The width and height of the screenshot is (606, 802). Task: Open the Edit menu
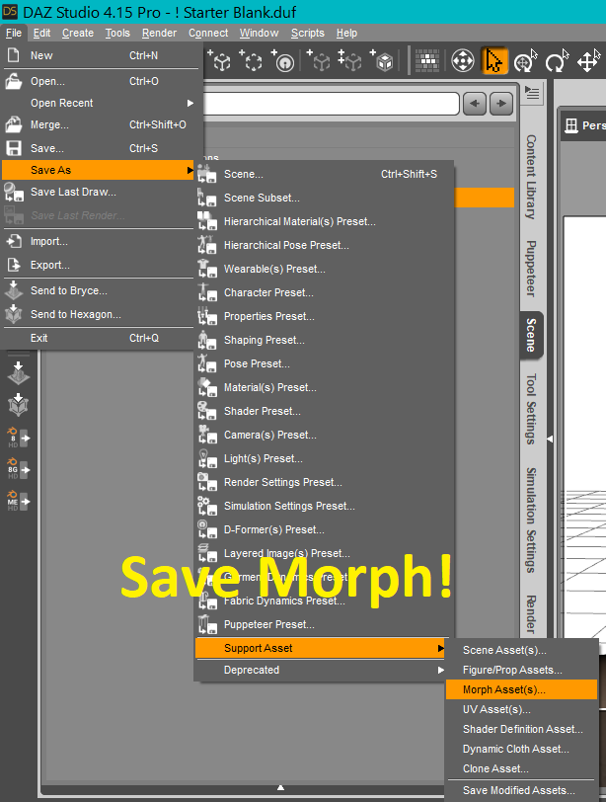point(41,33)
